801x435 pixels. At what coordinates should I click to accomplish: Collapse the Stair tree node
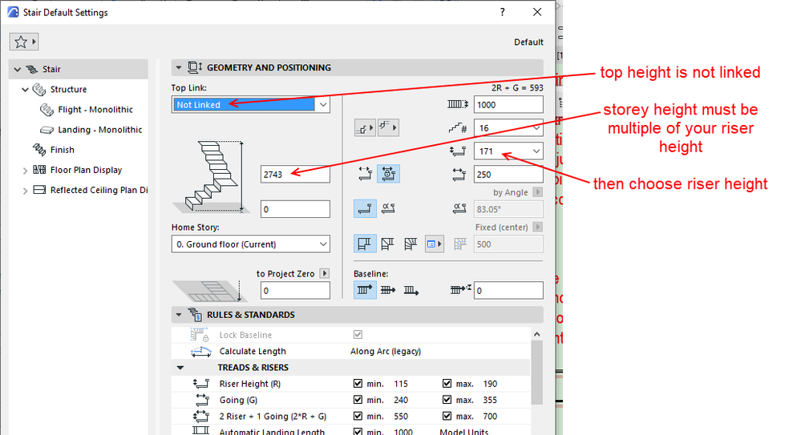tap(18, 69)
